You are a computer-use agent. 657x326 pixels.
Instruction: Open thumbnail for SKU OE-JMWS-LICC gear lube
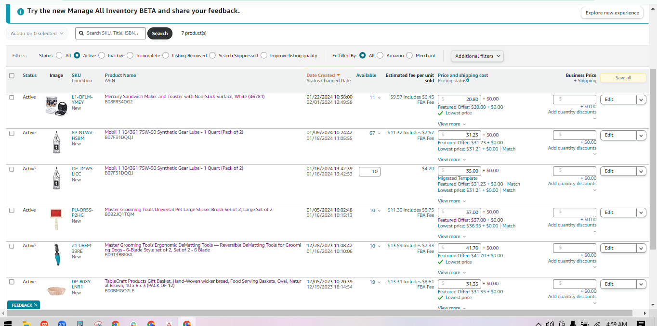point(56,178)
